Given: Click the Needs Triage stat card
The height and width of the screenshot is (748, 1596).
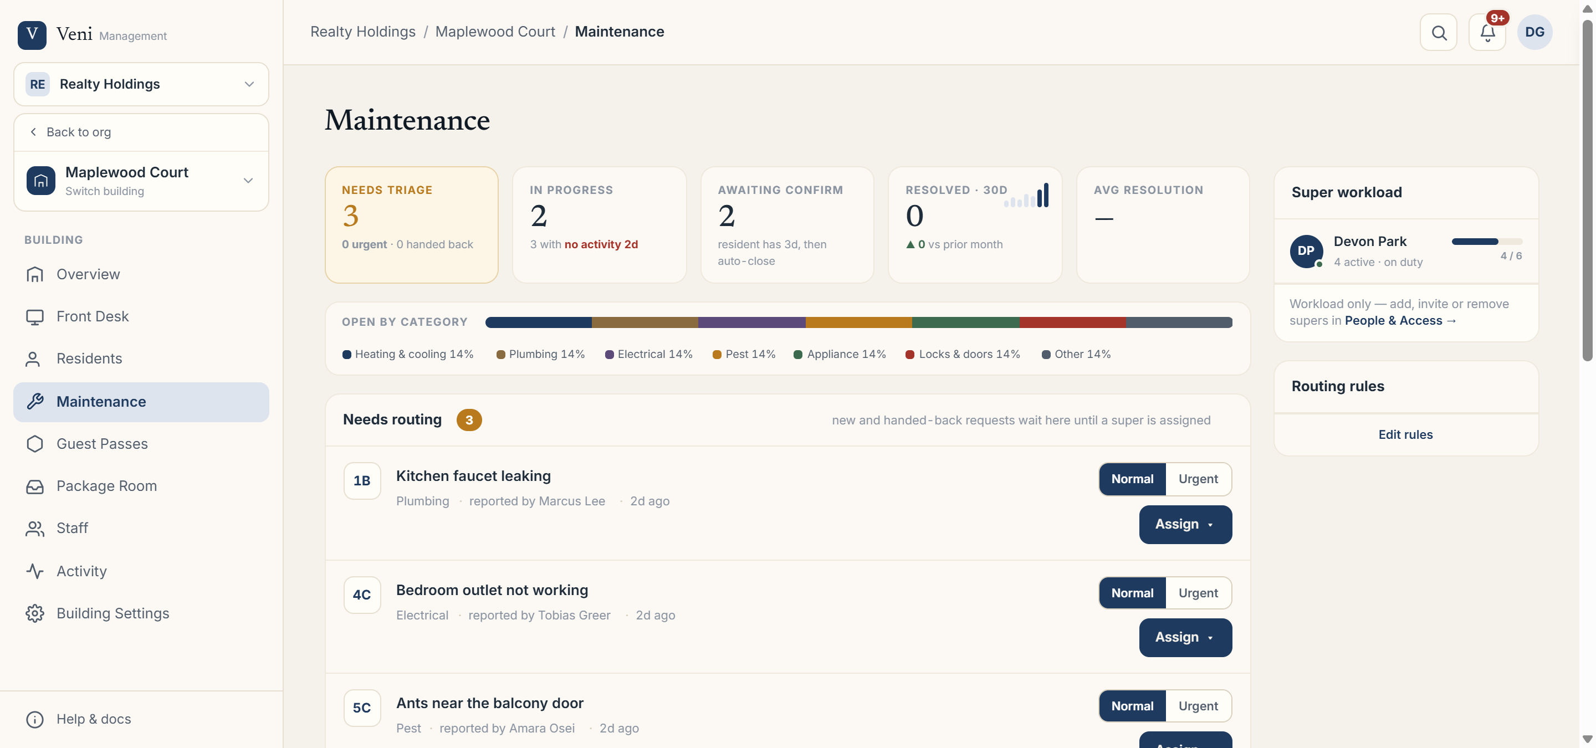Looking at the screenshot, I should point(411,225).
